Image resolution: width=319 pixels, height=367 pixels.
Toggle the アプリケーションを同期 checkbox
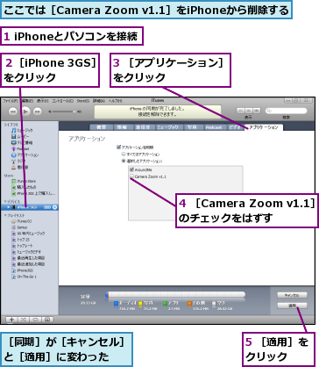[x=118, y=148]
